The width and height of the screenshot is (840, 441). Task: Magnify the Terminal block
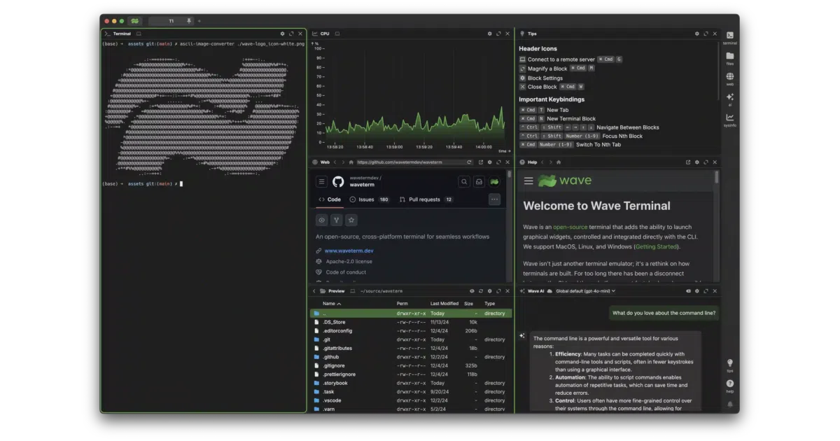coord(291,34)
